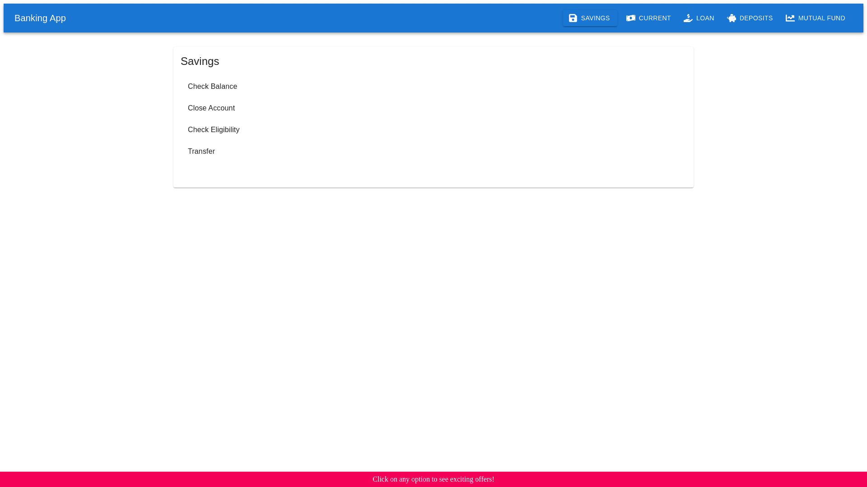Select Close Account
This screenshot has height=487, width=867.
[211, 108]
